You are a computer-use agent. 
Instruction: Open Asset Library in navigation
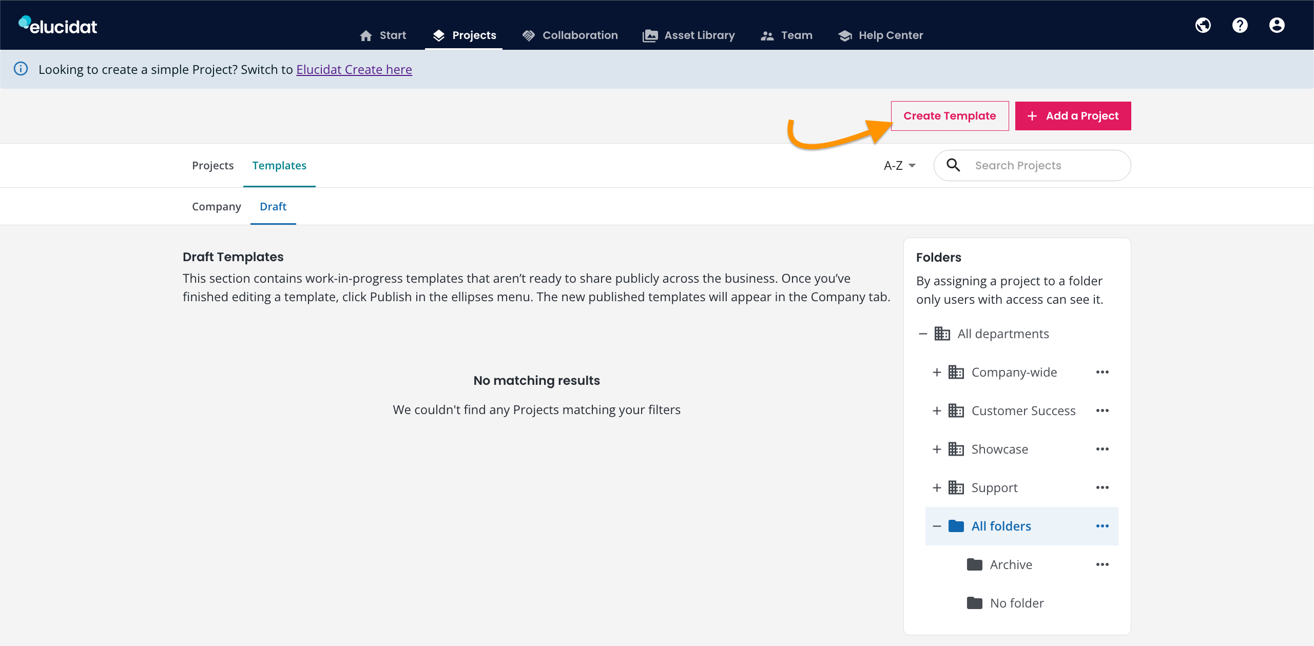coord(688,35)
